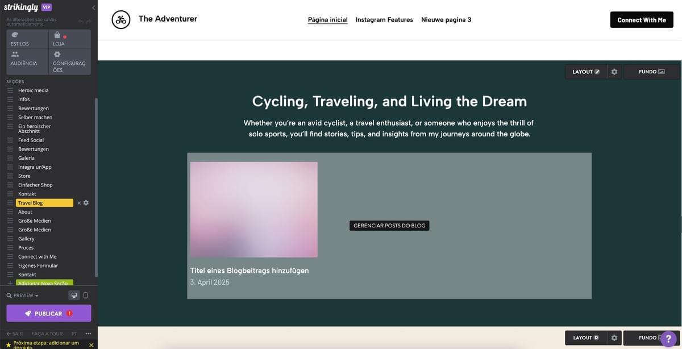Select the Proces section
Screen dimensions: 682x349
tap(26, 248)
